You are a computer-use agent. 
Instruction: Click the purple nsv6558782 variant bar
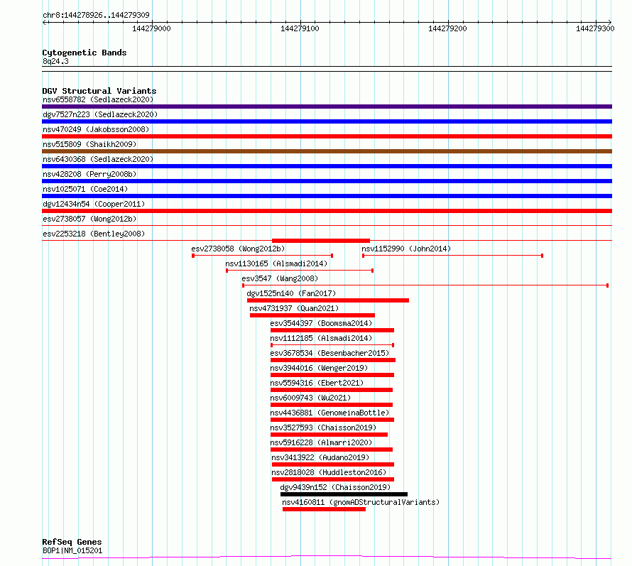point(327,107)
